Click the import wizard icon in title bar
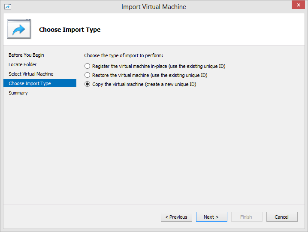The image size is (308, 232). [8, 7]
